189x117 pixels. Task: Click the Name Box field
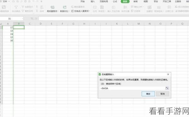coord(12,19)
